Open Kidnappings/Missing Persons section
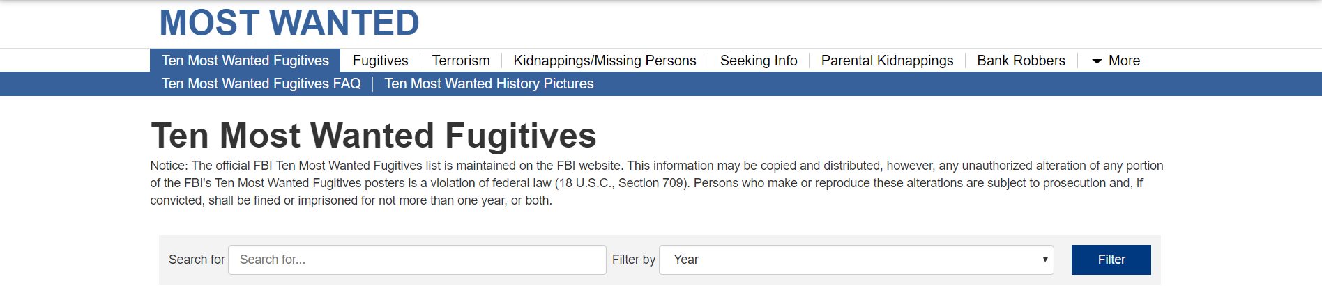This screenshot has height=286, width=1322. click(605, 61)
